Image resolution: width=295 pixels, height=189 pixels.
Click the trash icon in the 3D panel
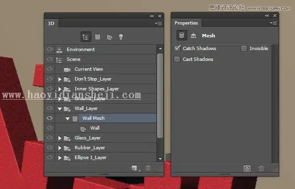[148, 168]
